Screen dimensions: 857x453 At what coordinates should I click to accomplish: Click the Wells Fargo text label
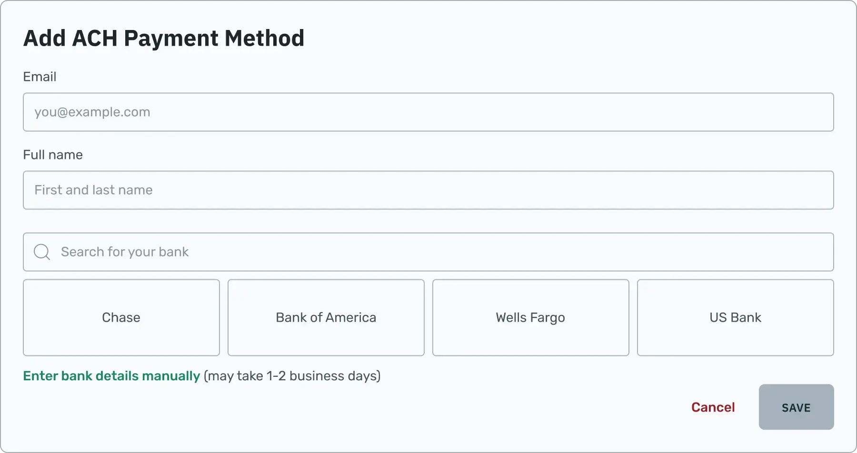pyautogui.click(x=530, y=317)
